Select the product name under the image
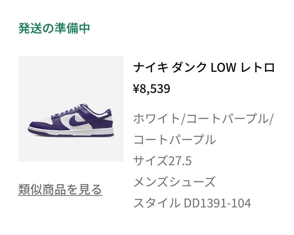Screen dimensions: 294x235 204,67
